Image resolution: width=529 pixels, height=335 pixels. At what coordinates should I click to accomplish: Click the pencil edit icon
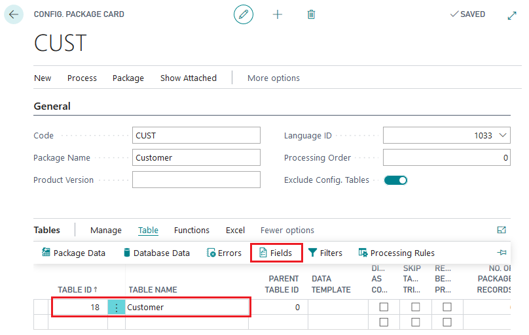pyautogui.click(x=244, y=14)
